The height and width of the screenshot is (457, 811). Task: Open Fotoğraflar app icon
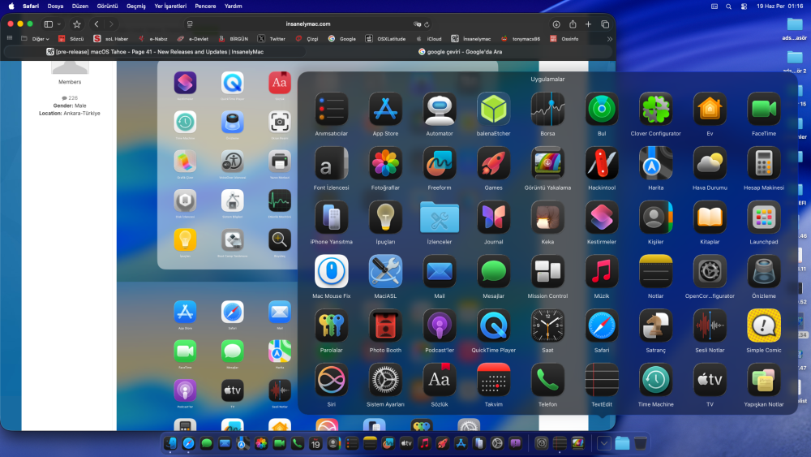pos(385,163)
